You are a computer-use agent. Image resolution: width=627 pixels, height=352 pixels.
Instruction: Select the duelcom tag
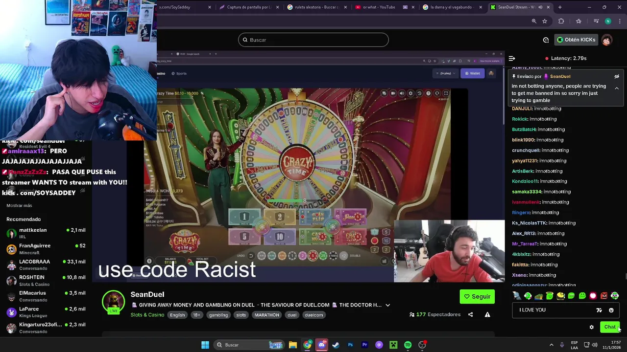[x=314, y=315]
